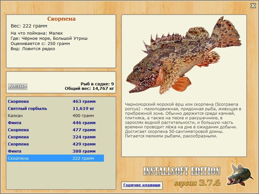The height and width of the screenshot is (194, 259).
Task: Click Оценивается с: 250 грамм line
Action: [x=40, y=44]
